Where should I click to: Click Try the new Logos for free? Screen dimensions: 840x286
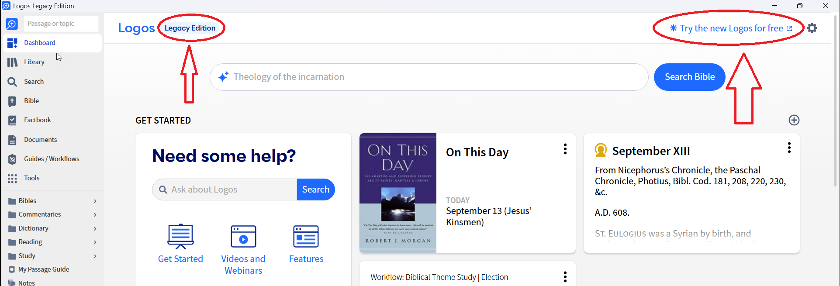tap(731, 28)
